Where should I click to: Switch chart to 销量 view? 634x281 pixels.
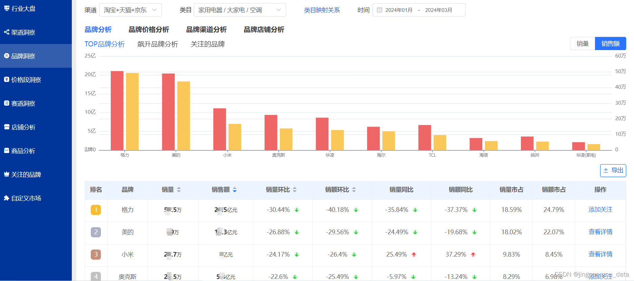583,44
